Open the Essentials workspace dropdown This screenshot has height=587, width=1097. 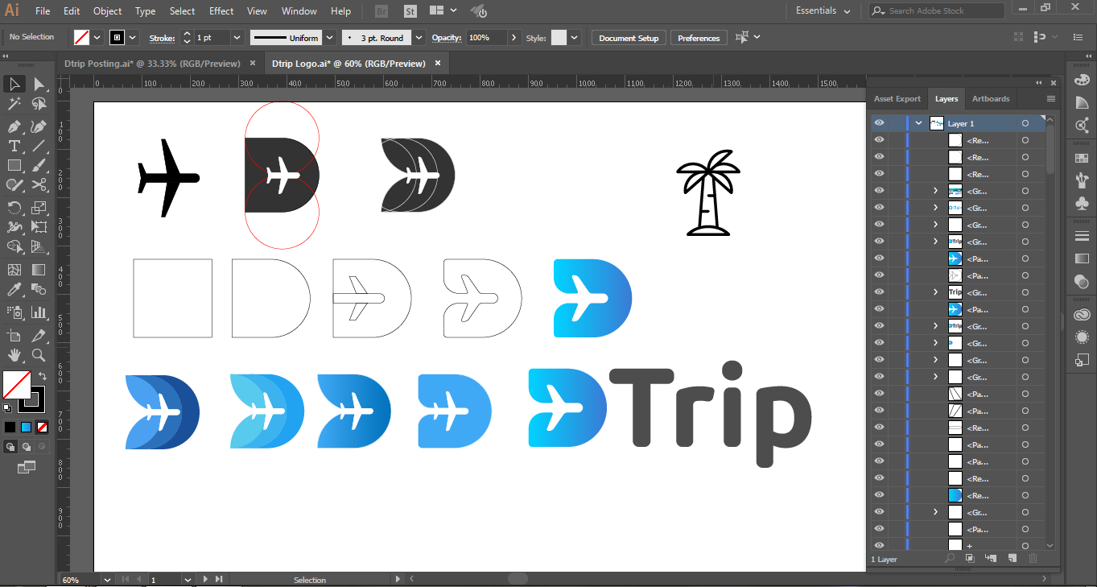click(x=823, y=11)
